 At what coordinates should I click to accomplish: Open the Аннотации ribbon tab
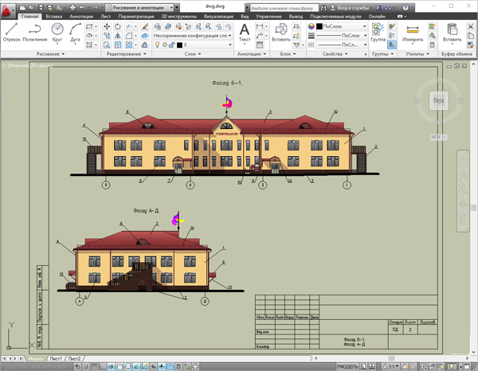[x=81, y=17]
